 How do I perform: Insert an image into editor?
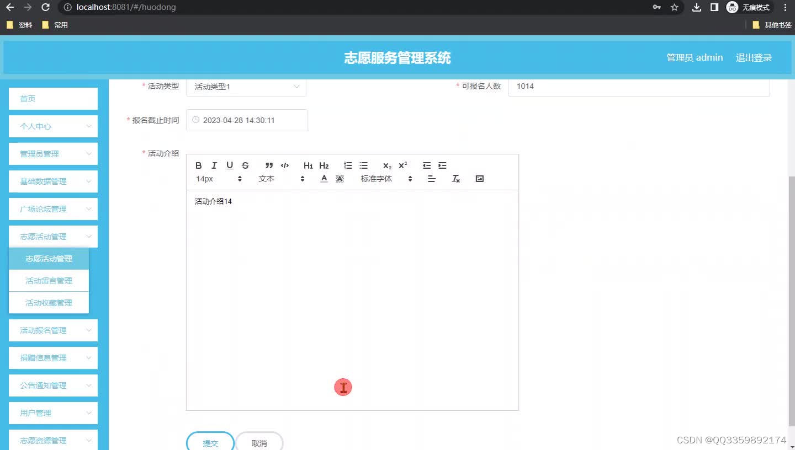[480, 179]
